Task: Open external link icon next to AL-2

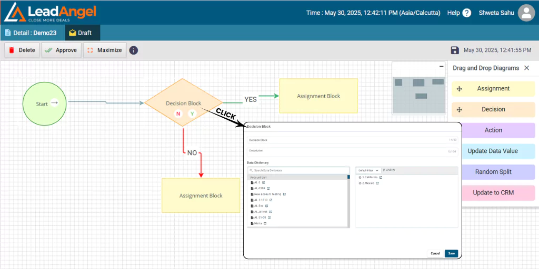Action: [263, 182]
